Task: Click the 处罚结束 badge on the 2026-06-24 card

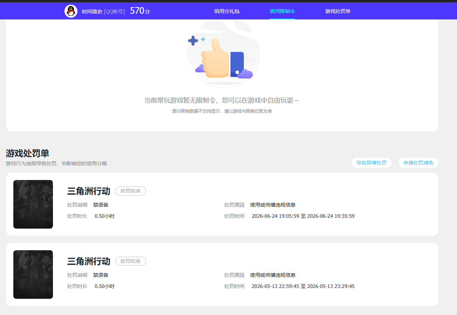Action: pyautogui.click(x=131, y=191)
